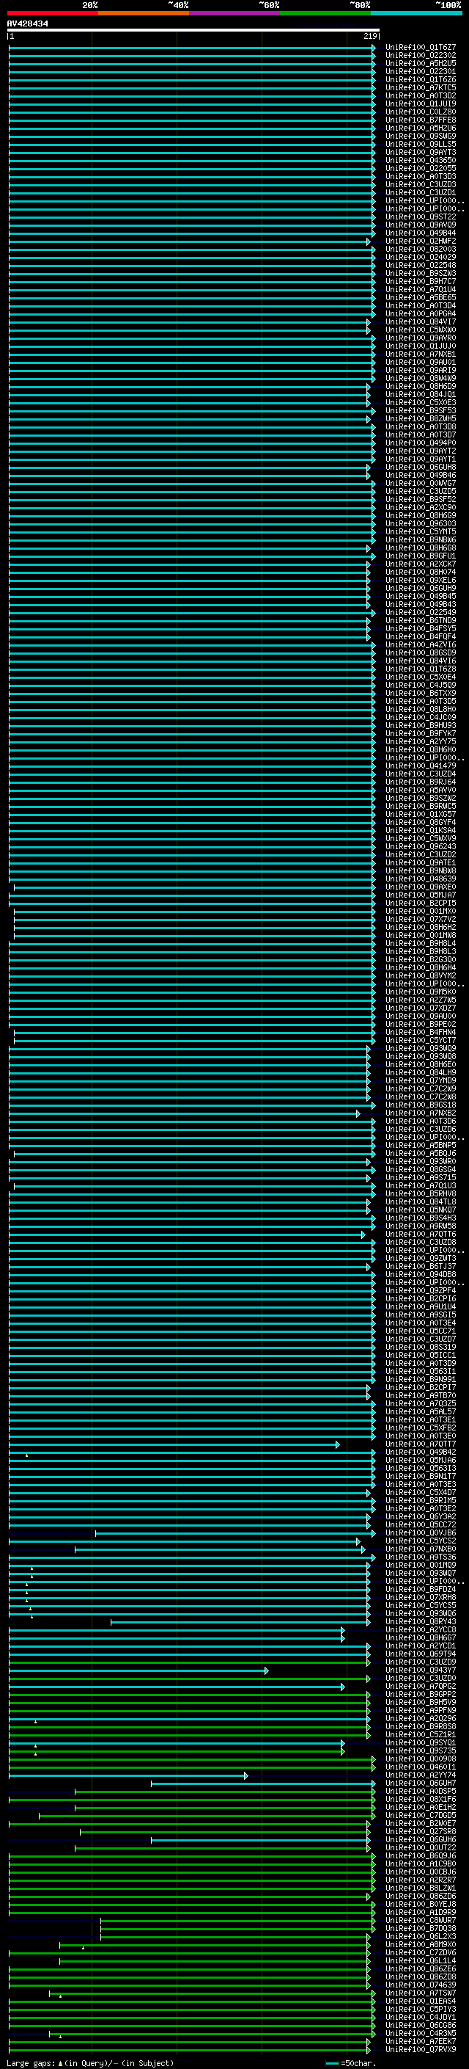Screen dimensions: 469x2069
Task: Select the UniRef100_B9SZW3 label
Action: [421, 273]
